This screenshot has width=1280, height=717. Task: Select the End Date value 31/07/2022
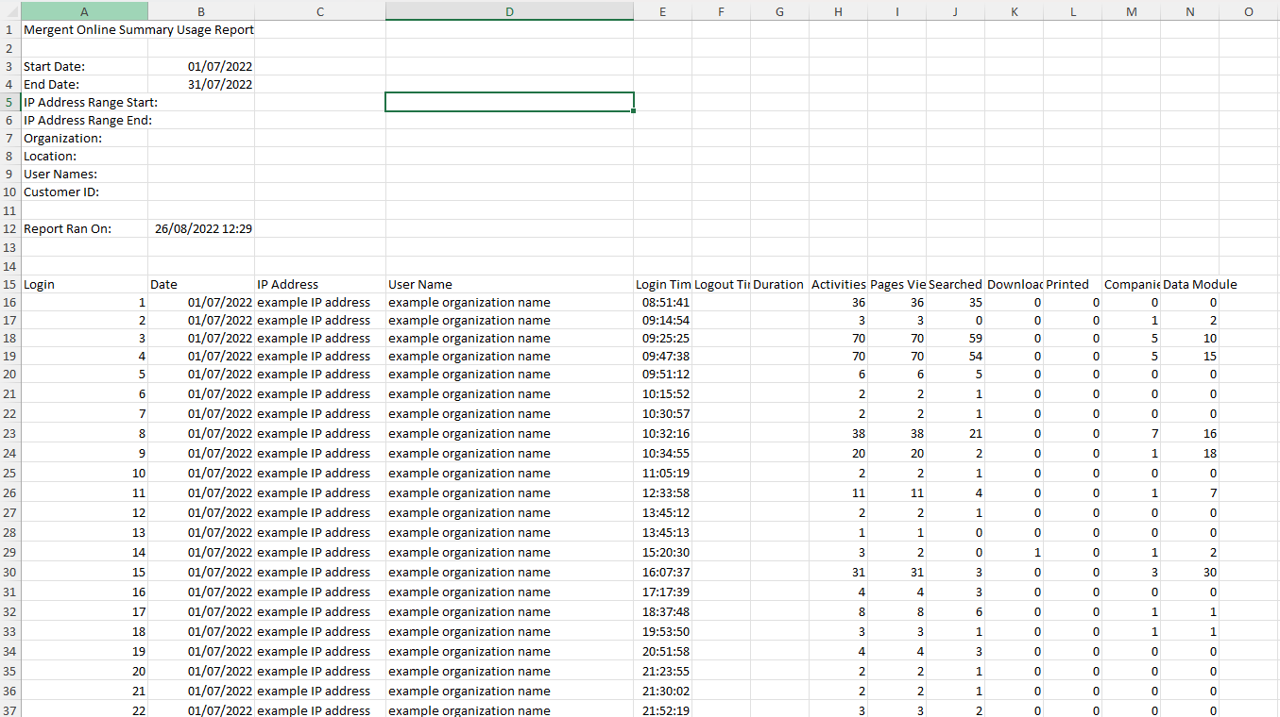pyautogui.click(x=201, y=84)
